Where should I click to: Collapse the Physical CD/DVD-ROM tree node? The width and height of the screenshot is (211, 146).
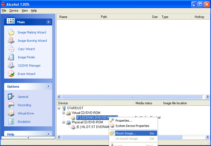tap(64, 122)
